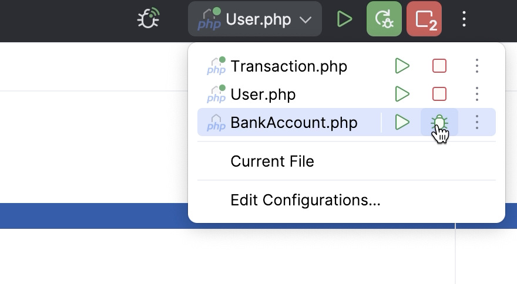Stop the running Transaction.php configuration
This screenshot has height=284, width=517.
click(x=439, y=66)
